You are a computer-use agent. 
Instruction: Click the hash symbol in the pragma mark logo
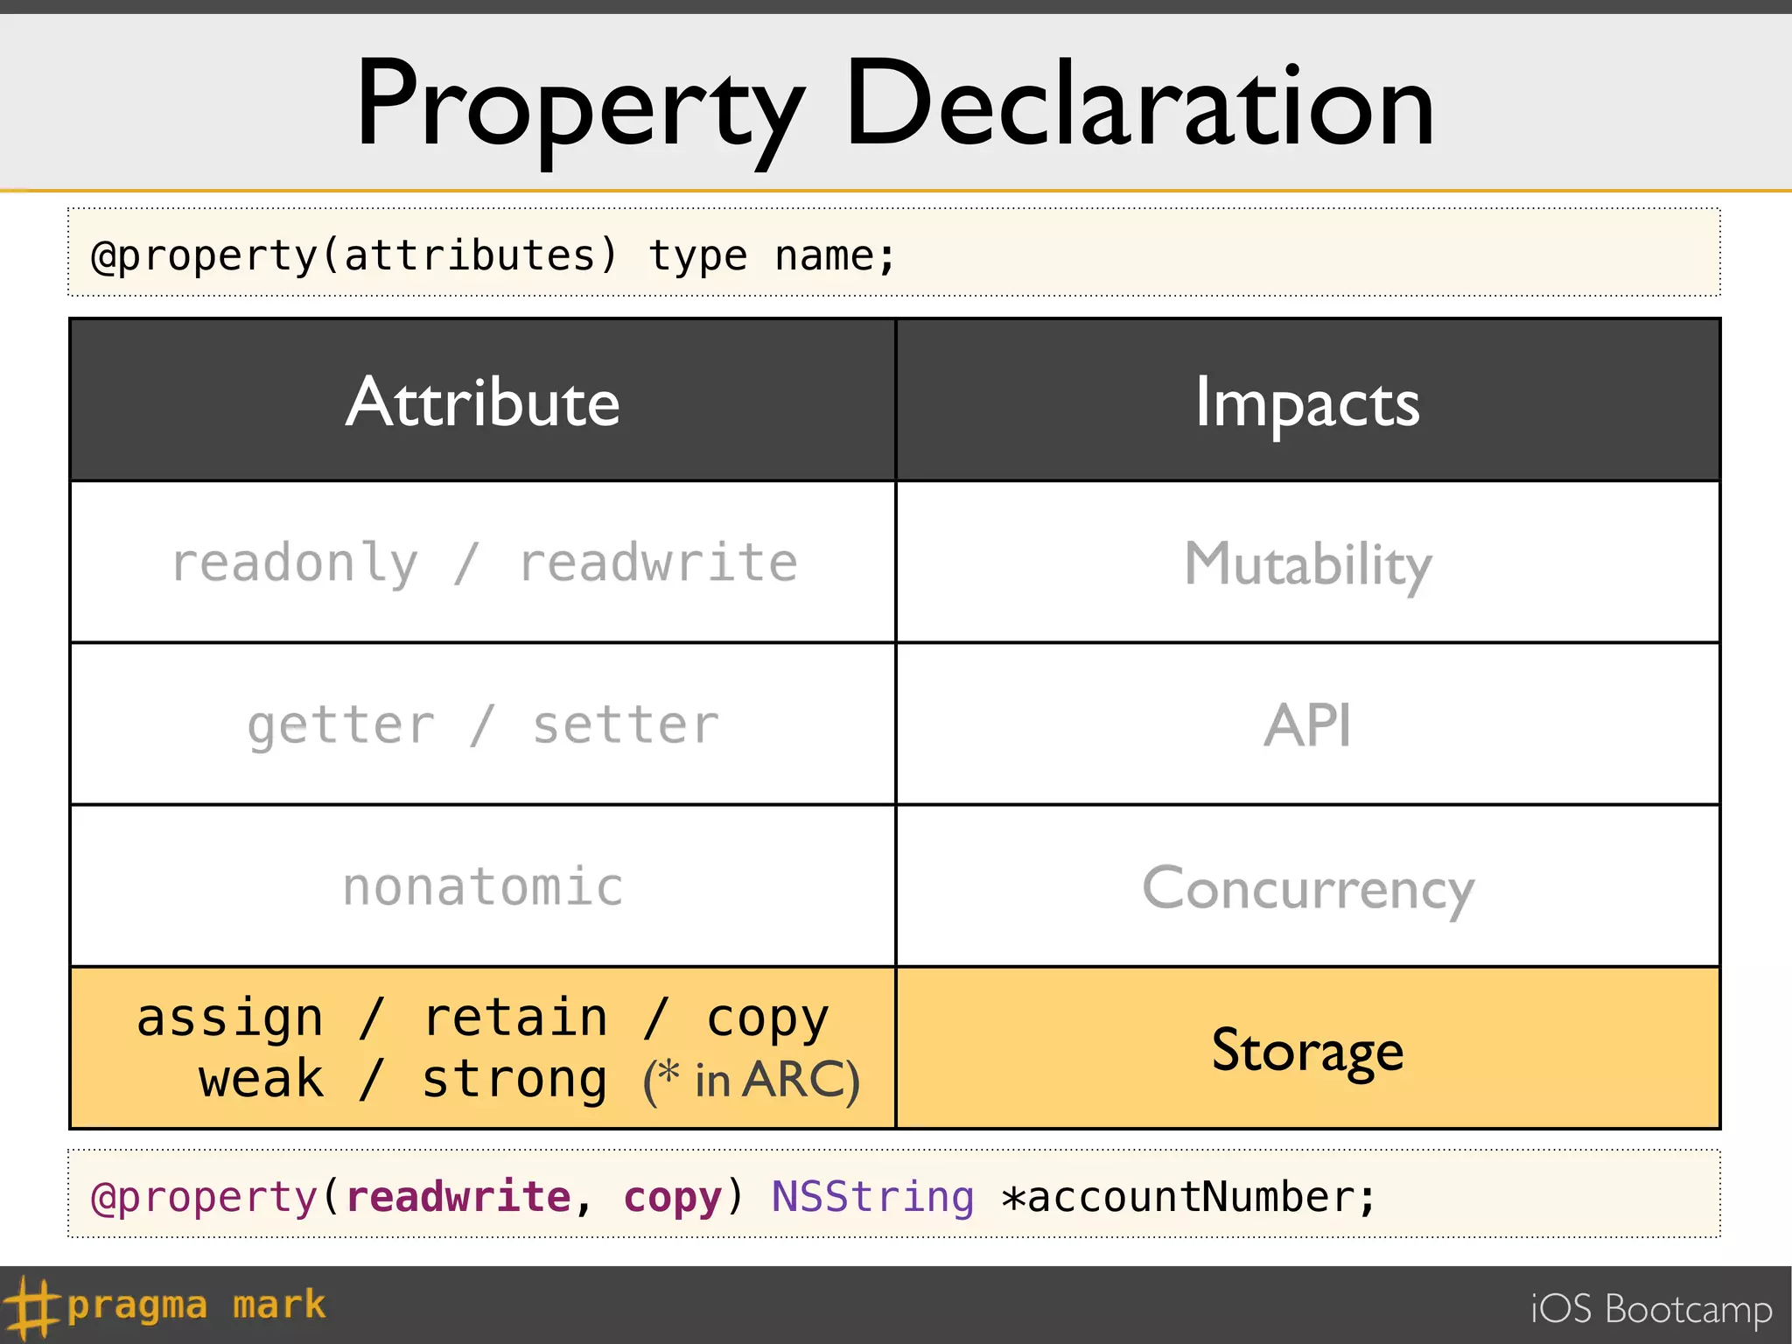coord(31,1307)
